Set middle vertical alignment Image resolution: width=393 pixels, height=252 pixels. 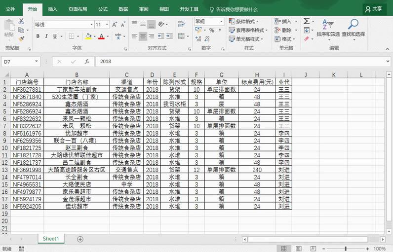click(143, 24)
